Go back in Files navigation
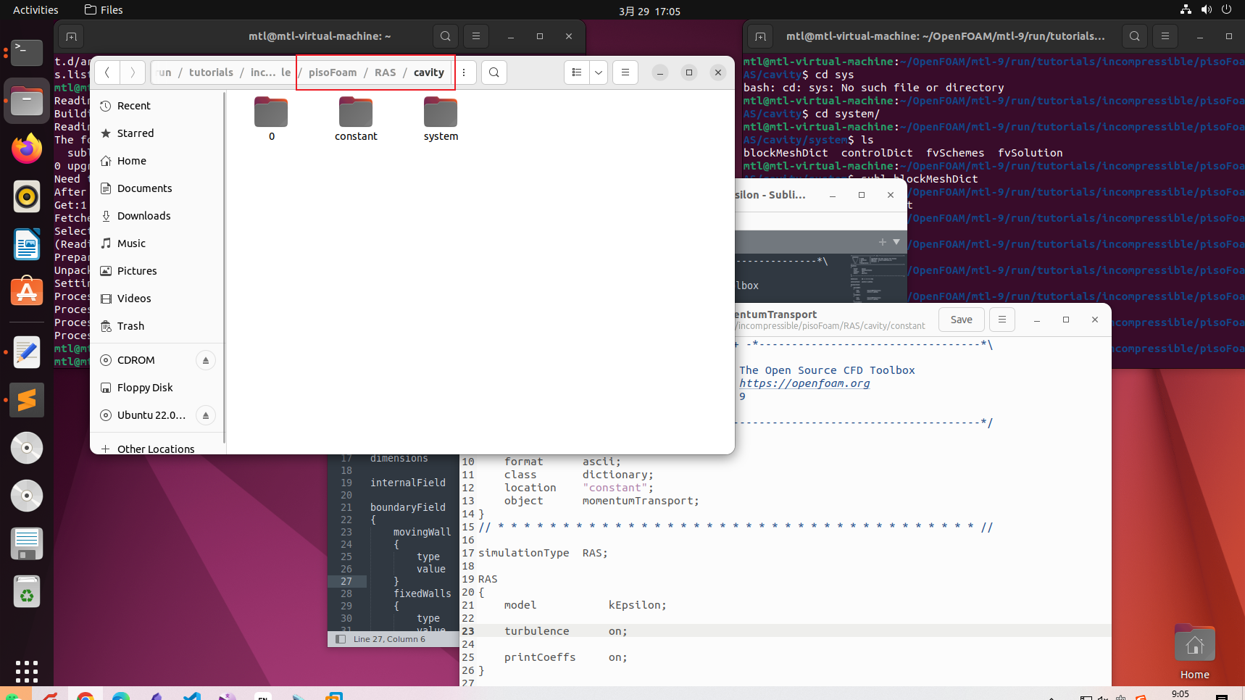The image size is (1245, 700). click(107, 72)
